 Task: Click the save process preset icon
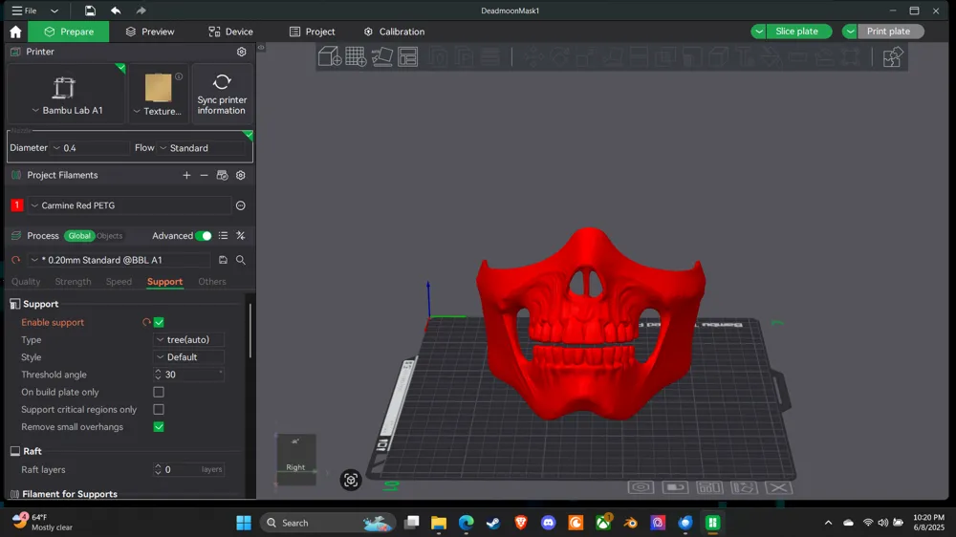[x=223, y=260]
